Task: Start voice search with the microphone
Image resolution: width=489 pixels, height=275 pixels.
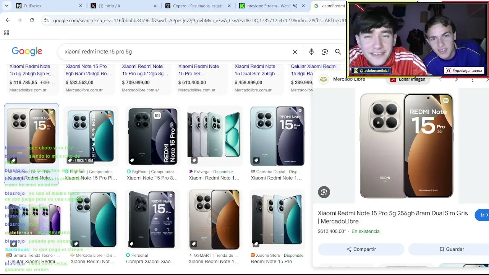Action: 311,52
